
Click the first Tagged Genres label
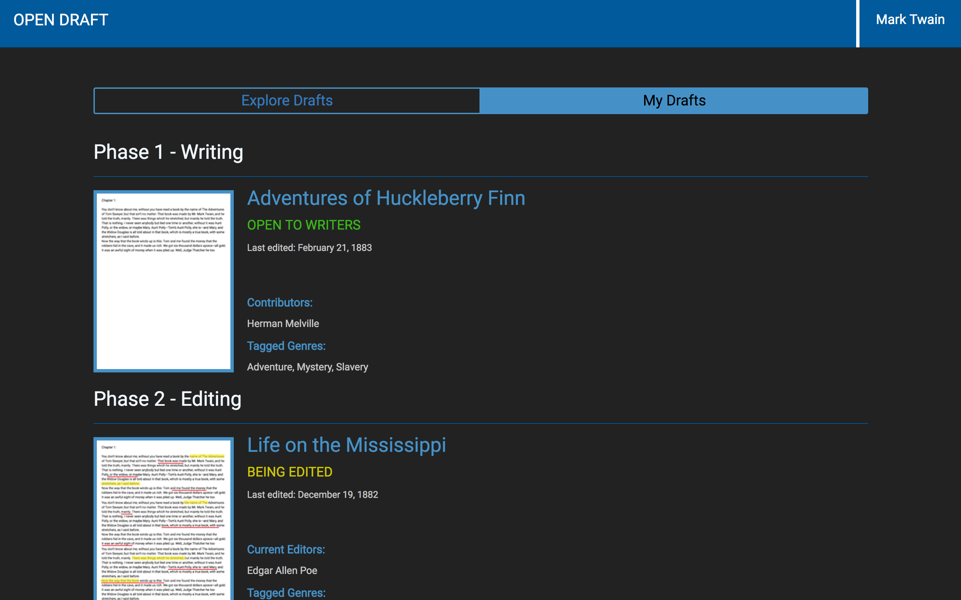(x=286, y=346)
